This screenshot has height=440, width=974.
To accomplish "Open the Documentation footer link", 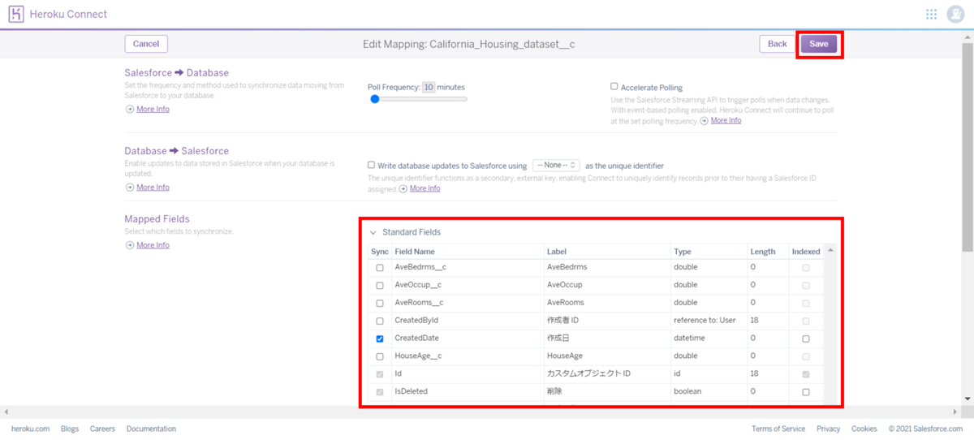I will coord(151,429).
